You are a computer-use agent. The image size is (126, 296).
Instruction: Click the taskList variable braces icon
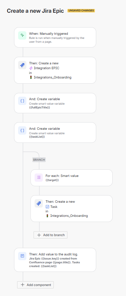click(x=22, y=130)
